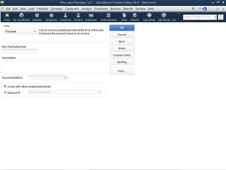Open the Snapshots icon

51,17
